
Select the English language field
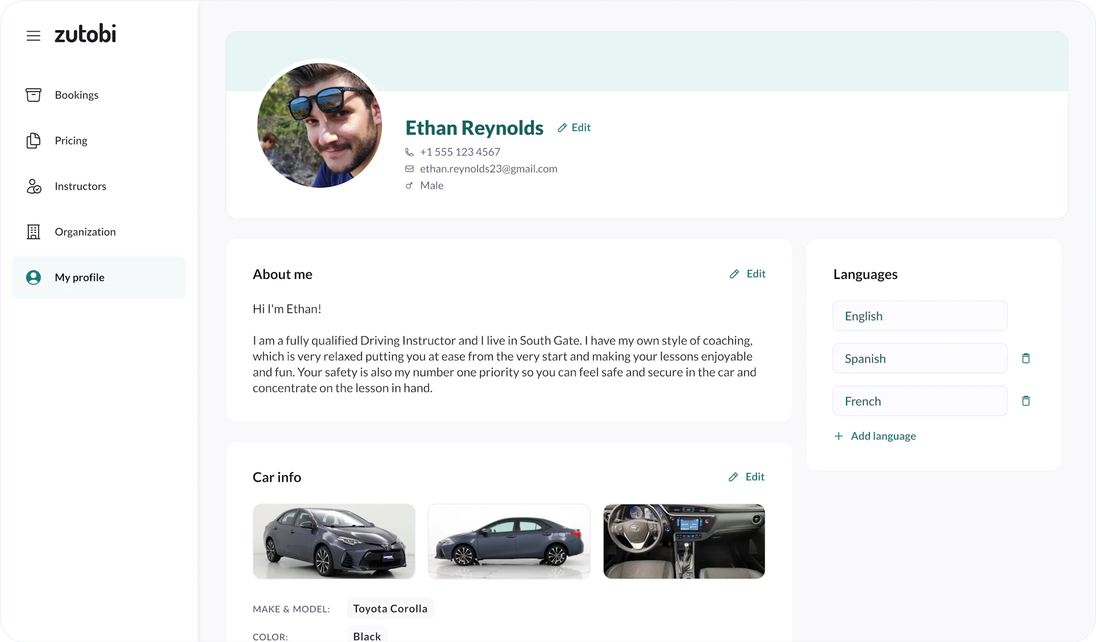pyautogui.click(x=920, y=316)
